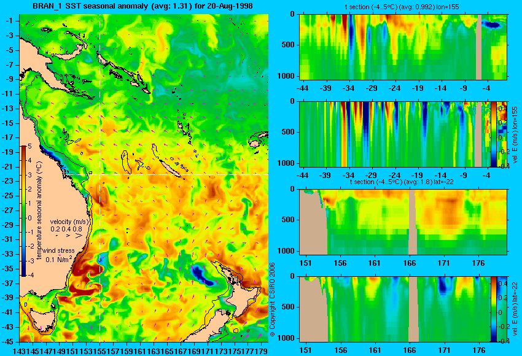
Task: Click the 't section … lat=-22' panel title
Action: pyautogui.click(x=402, y=182)
